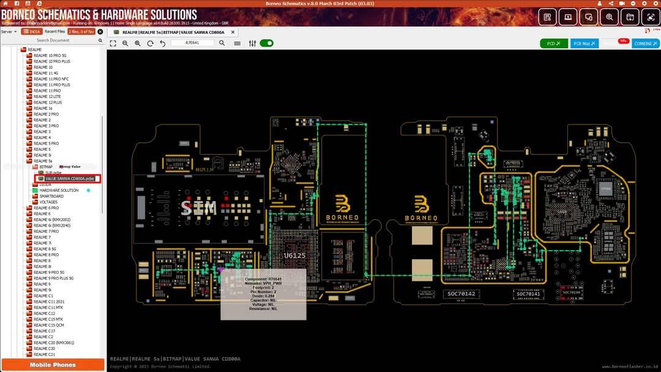Image resolution: width=661 pixels, height=372 pixels.
Task: Click the home icon in the title bar
Action: [x=6, y=3]
